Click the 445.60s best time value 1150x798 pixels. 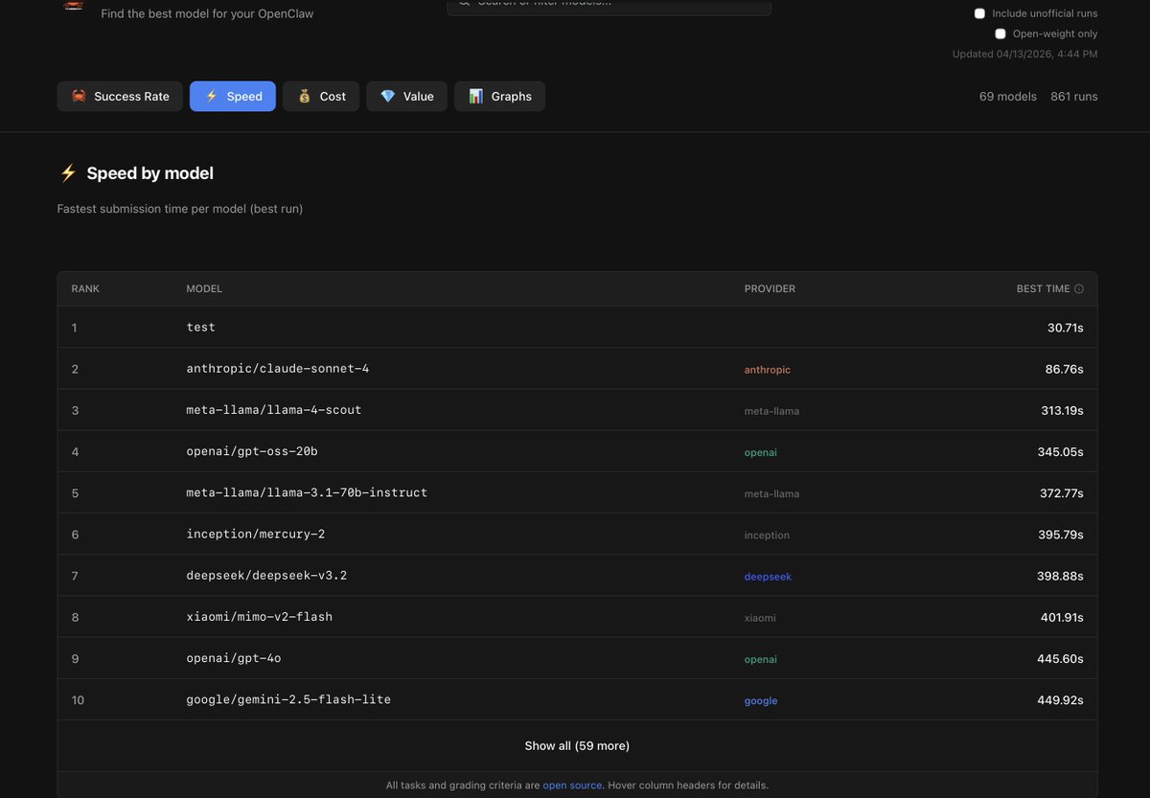pyautogui.click(x=1060, y=658)
